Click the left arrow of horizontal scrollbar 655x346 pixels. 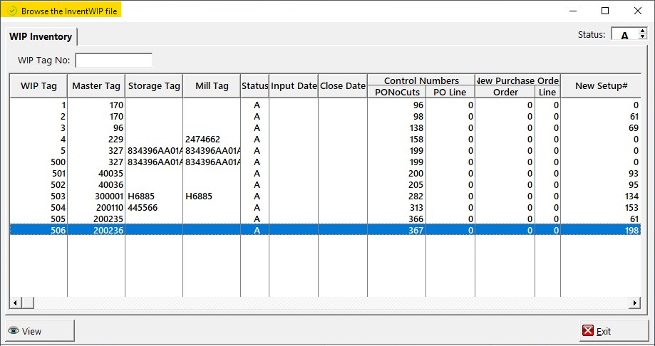15,303
